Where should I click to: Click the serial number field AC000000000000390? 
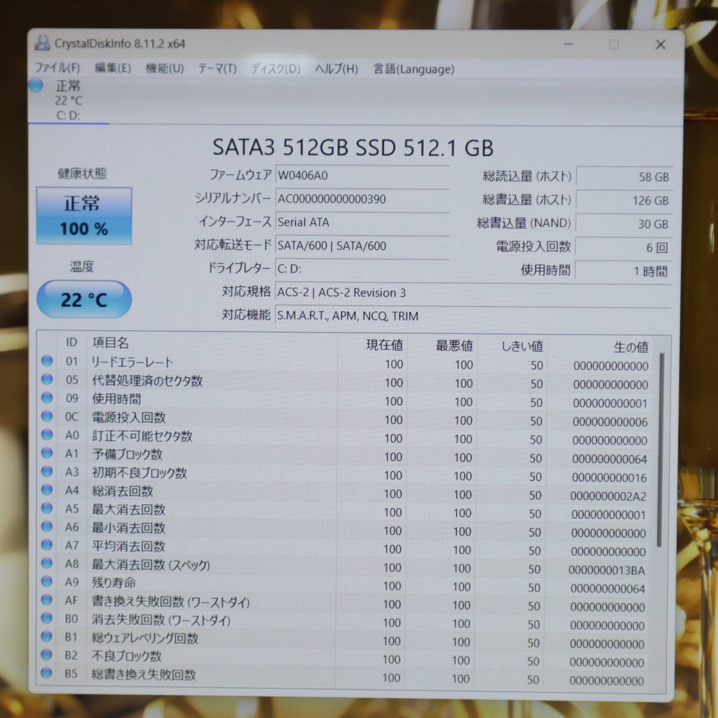362,199
